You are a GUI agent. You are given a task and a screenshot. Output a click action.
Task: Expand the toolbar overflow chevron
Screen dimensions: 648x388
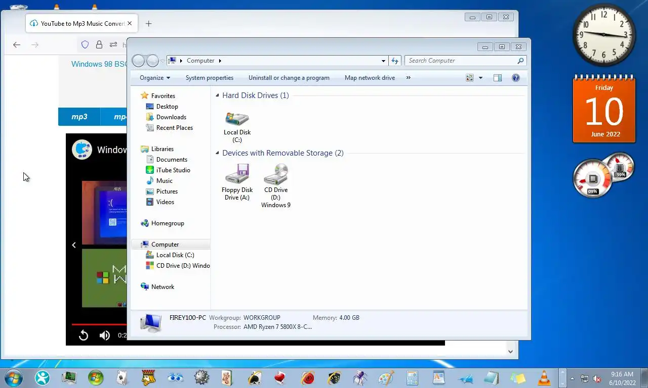pos(408,78)
